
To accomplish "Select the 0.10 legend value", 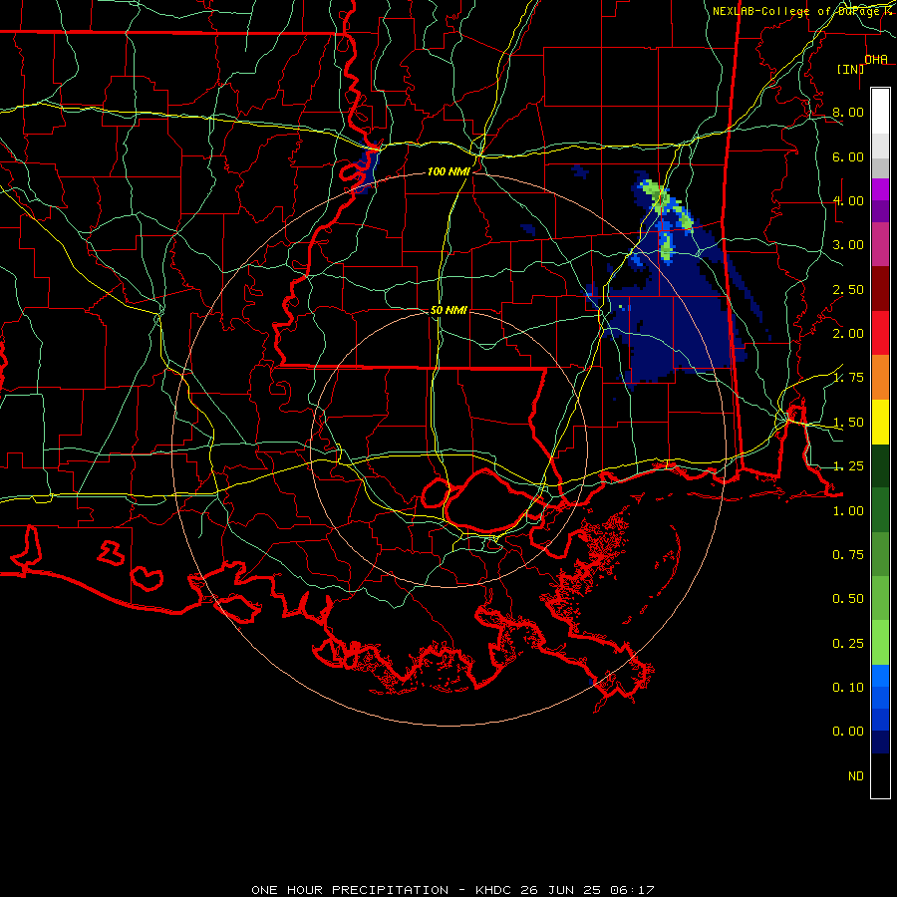I will pyautogui.click(x=848, y=688).
